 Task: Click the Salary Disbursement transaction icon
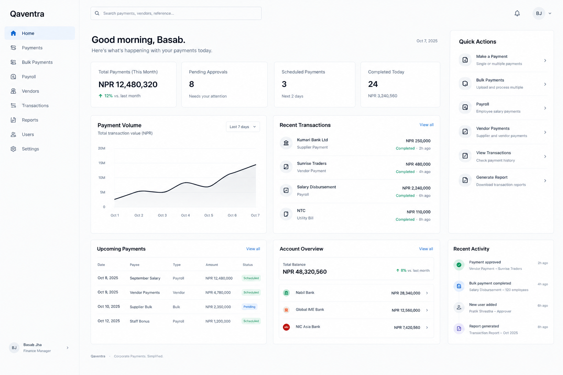[x=286, y=190]
